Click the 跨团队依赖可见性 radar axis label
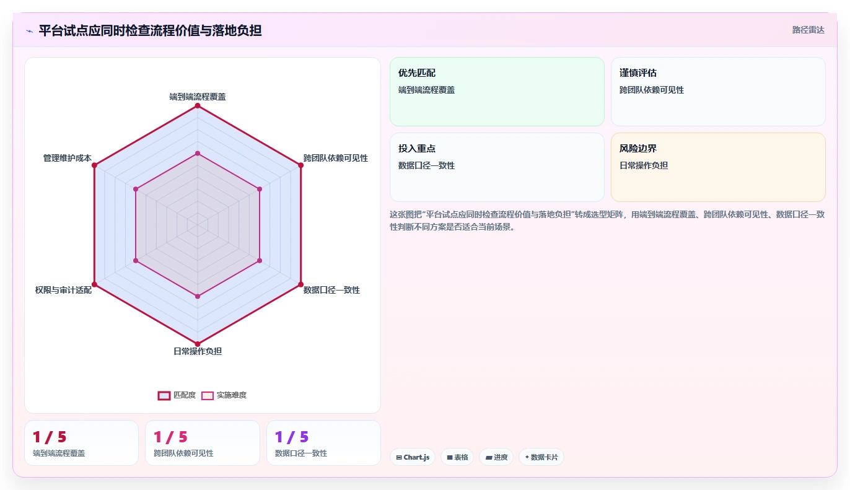The height and width of the screenshot is (490, 850). pos(336,158)
